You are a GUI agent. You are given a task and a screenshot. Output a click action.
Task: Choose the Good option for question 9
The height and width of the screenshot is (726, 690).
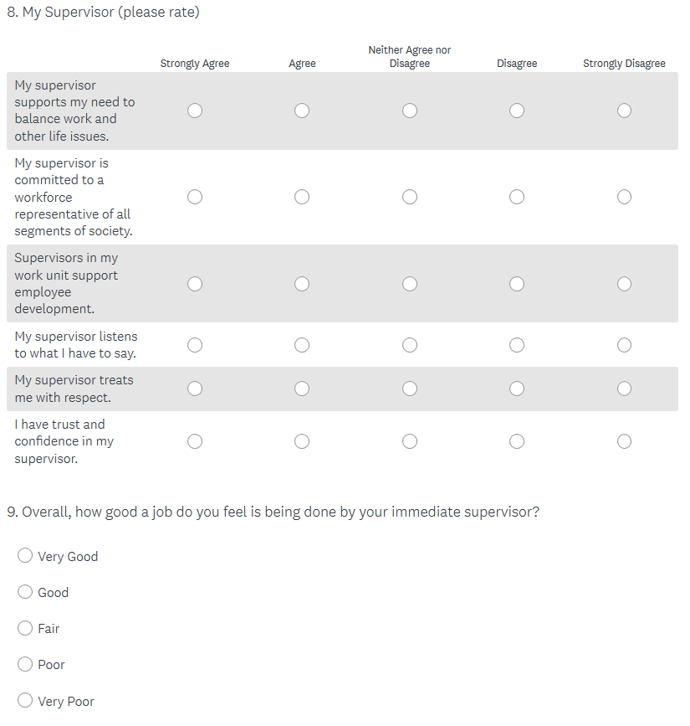coord(26,592)
